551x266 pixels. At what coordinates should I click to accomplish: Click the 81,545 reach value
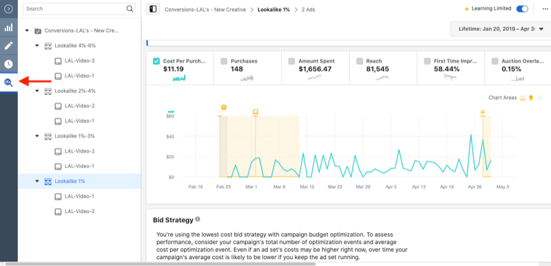point(377,69)
